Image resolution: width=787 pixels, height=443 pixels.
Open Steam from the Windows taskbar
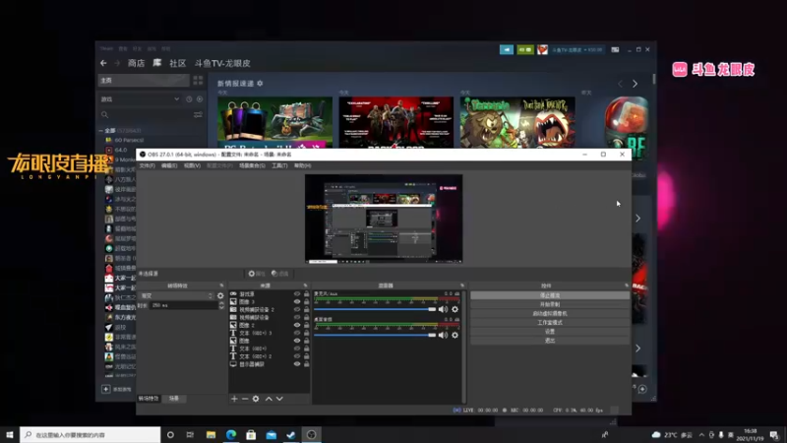click(x=290, y=435)
